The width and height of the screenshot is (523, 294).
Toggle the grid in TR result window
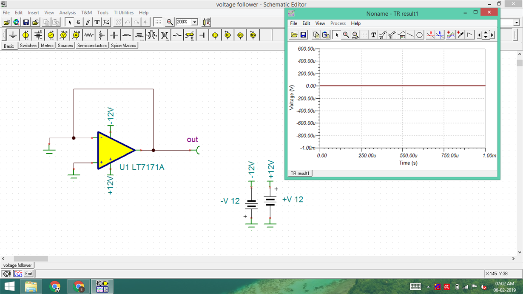pyautogui.click(x=364, y=35)
